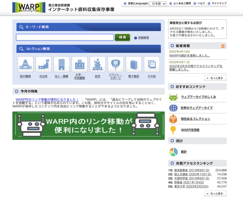This screenshot has width=243, height=201.
Task: Open news link WARPの統計を更新しました
Action: [190, 55]
